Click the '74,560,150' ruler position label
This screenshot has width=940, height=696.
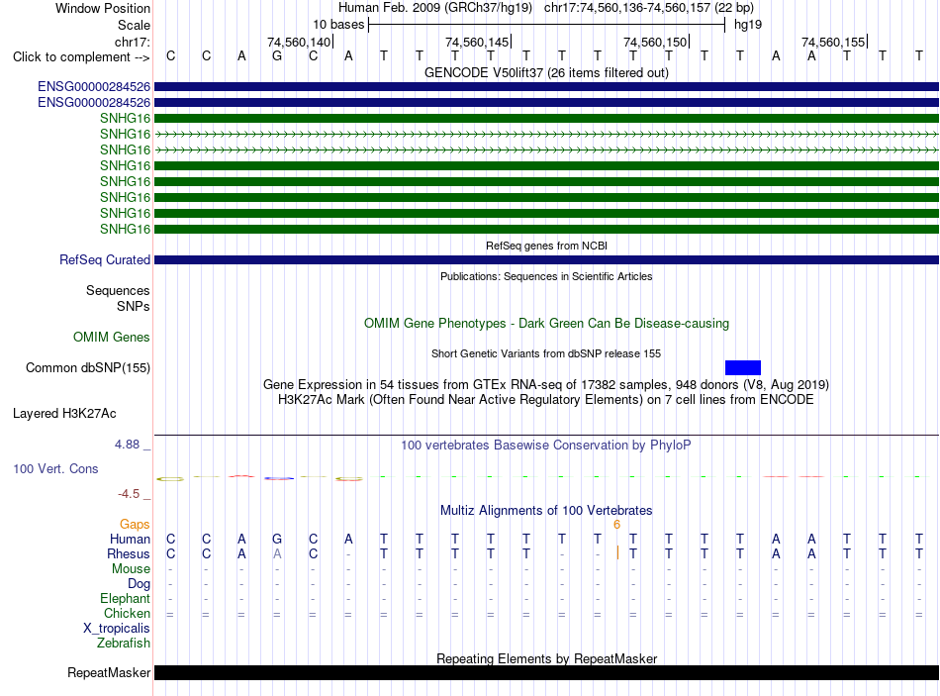click(655, 42)
